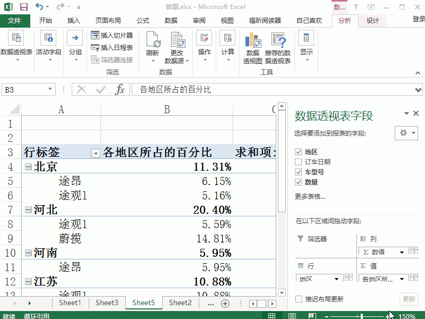Open the 行标签 filter dropdown
Screen dimensions: 425x319
pyautogui.click(x=95, y=153)
